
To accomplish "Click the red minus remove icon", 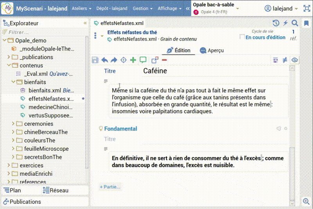I will point(164,60).
